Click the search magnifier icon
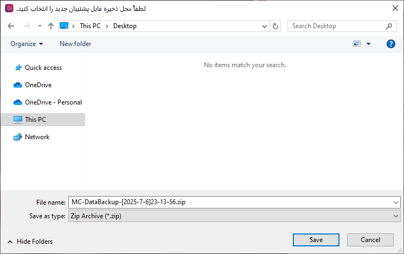 pos(389,26)
